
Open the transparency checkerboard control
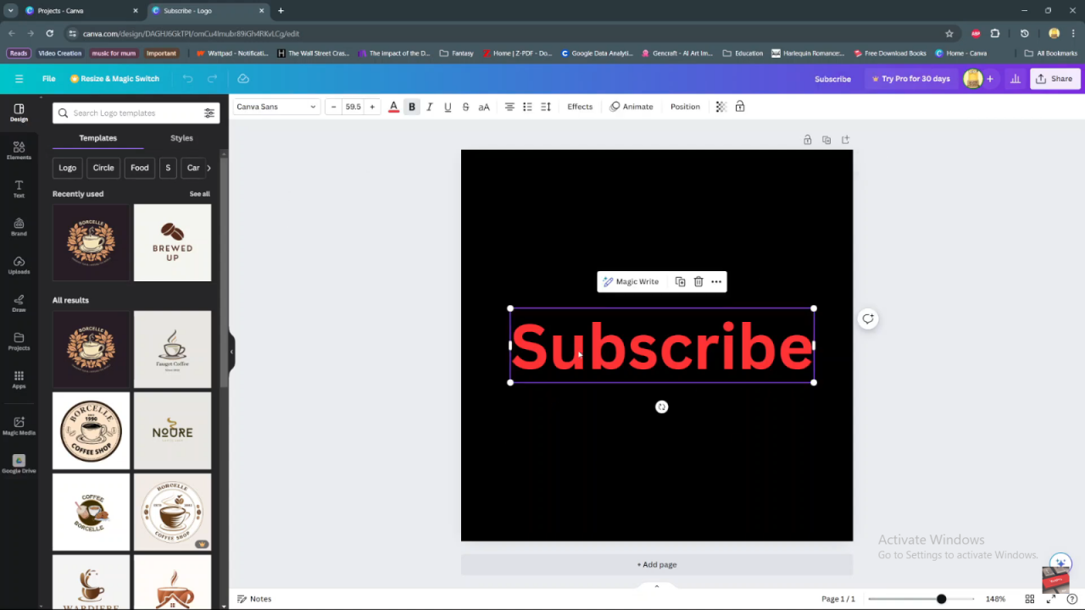tap(721, 107)
